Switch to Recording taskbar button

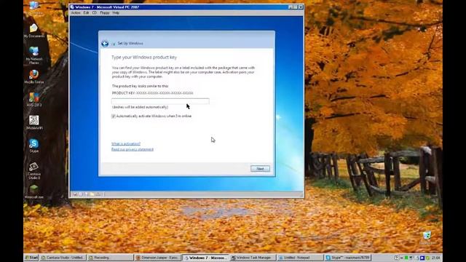[x=110, y=258]
